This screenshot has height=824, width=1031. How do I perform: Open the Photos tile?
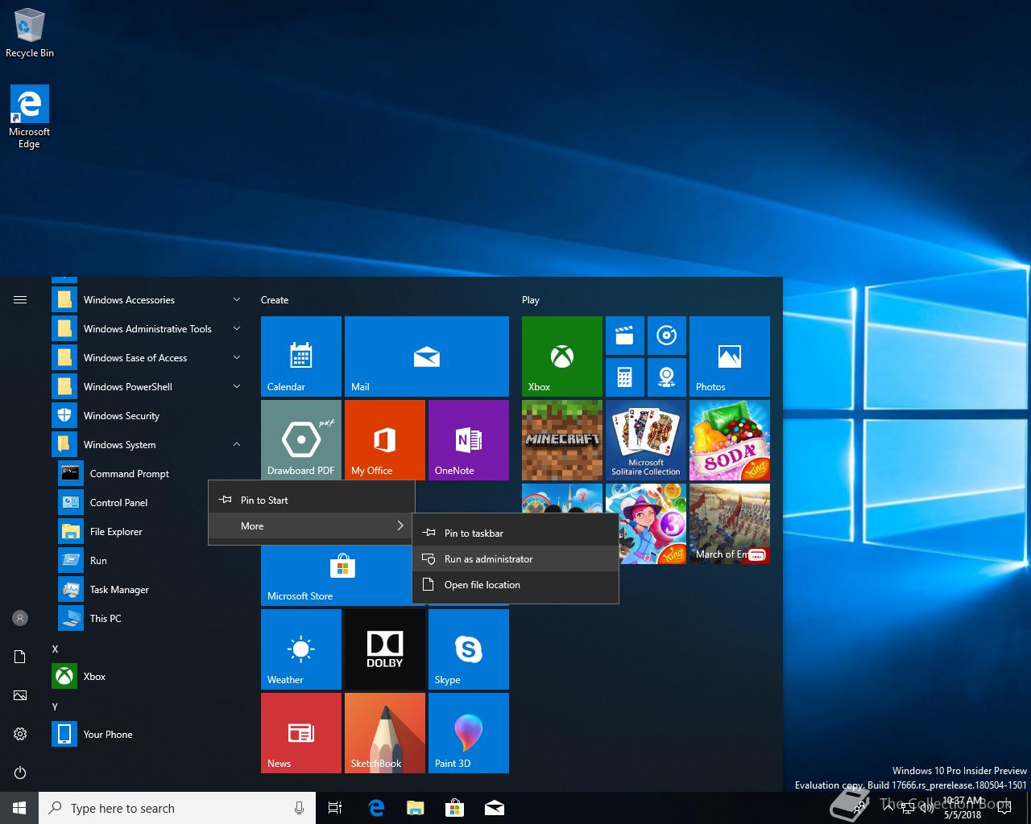click(x=730, y=356)
